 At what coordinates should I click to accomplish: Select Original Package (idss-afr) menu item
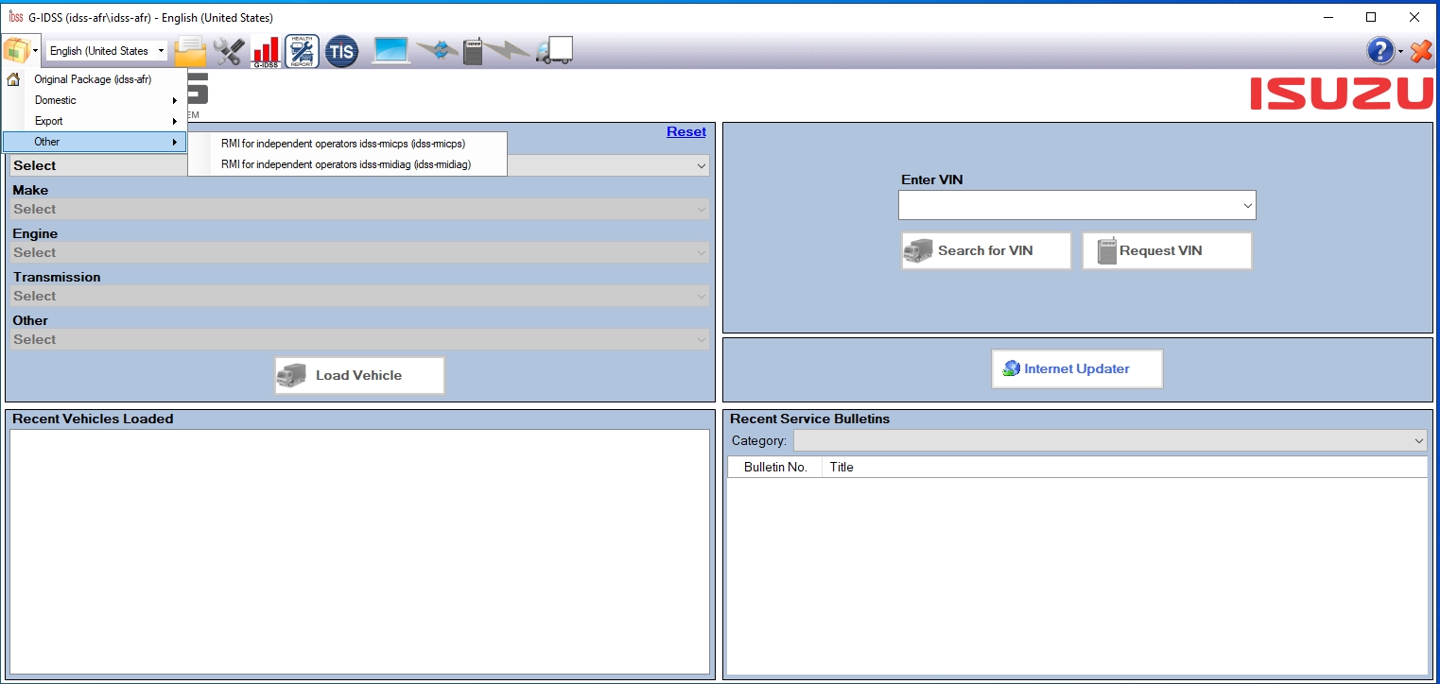coord(95,79)
